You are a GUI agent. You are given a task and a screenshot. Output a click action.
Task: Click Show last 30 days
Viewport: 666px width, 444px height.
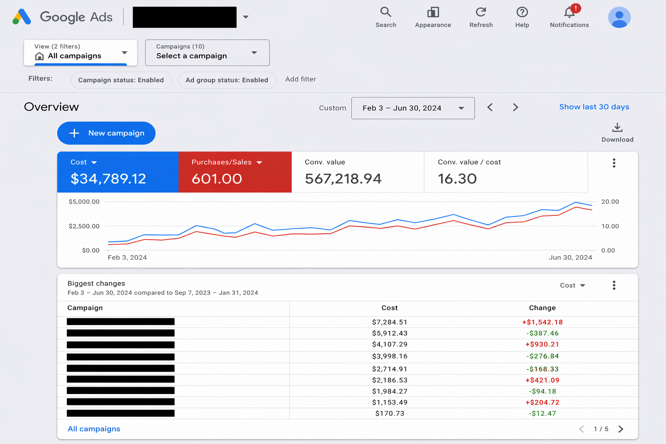[x=594, y=107]
